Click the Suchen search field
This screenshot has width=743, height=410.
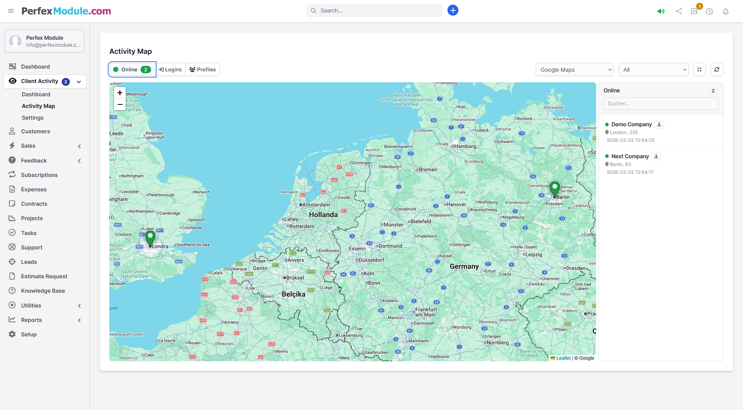[661, 103]
